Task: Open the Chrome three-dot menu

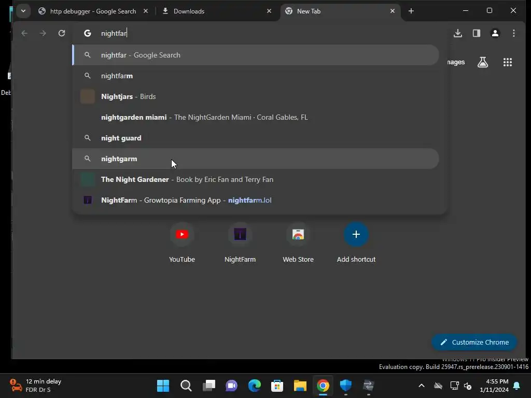Action: pos(514,33)
